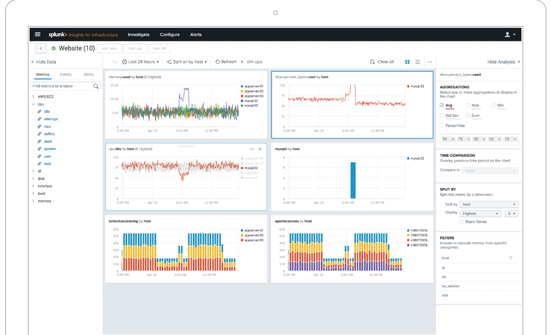Click the green status icon beside Website
Image resolution: width=551 pixels, height=335 pixels.
[x=53, y=49]
